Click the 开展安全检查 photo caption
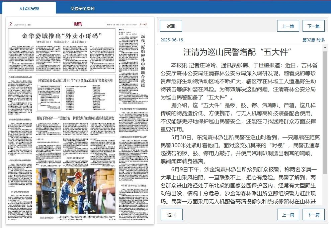 click(47, 217)
